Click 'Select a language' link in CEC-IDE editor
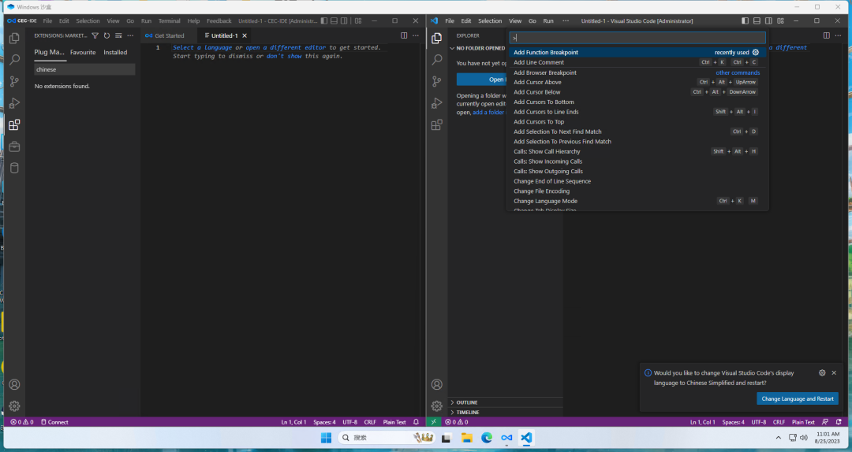The height and width of the screenshot is (452, 852). 202,47
